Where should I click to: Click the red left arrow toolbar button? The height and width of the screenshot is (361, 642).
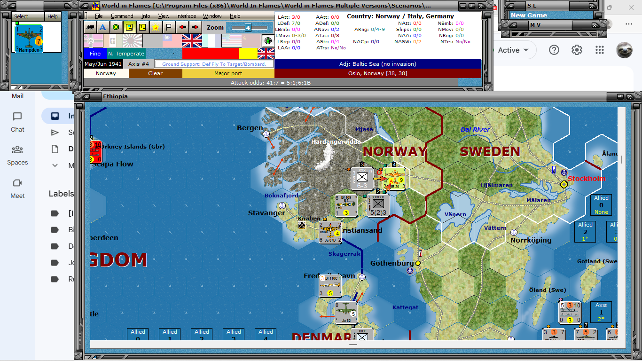tap(182, 27)
